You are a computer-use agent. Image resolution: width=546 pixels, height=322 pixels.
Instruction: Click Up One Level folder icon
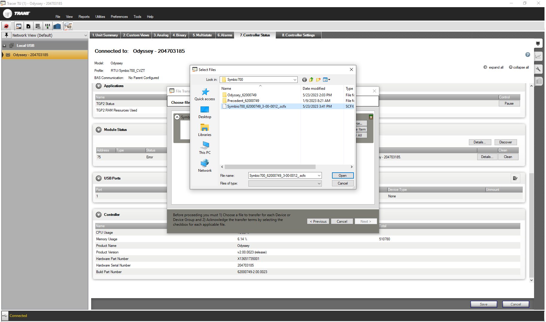tap(311, 80)
